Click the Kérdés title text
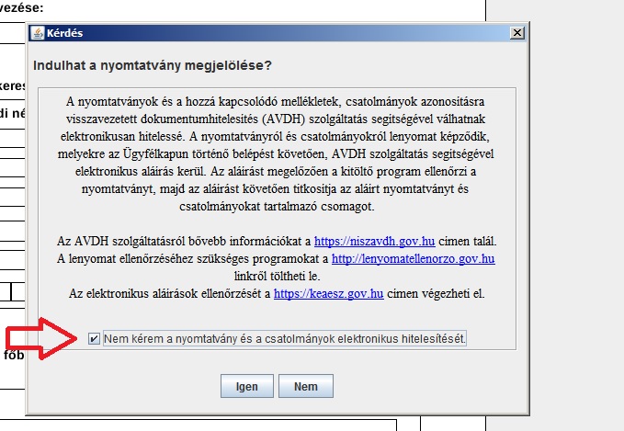624x431 pixels. click(64, 33)
